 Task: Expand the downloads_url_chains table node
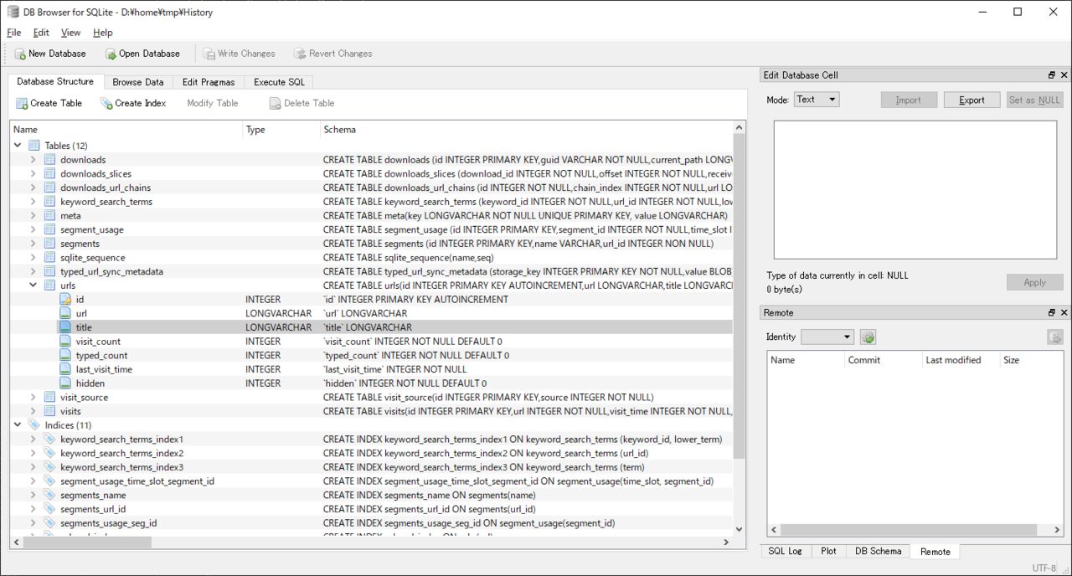(x=33, y=188)
